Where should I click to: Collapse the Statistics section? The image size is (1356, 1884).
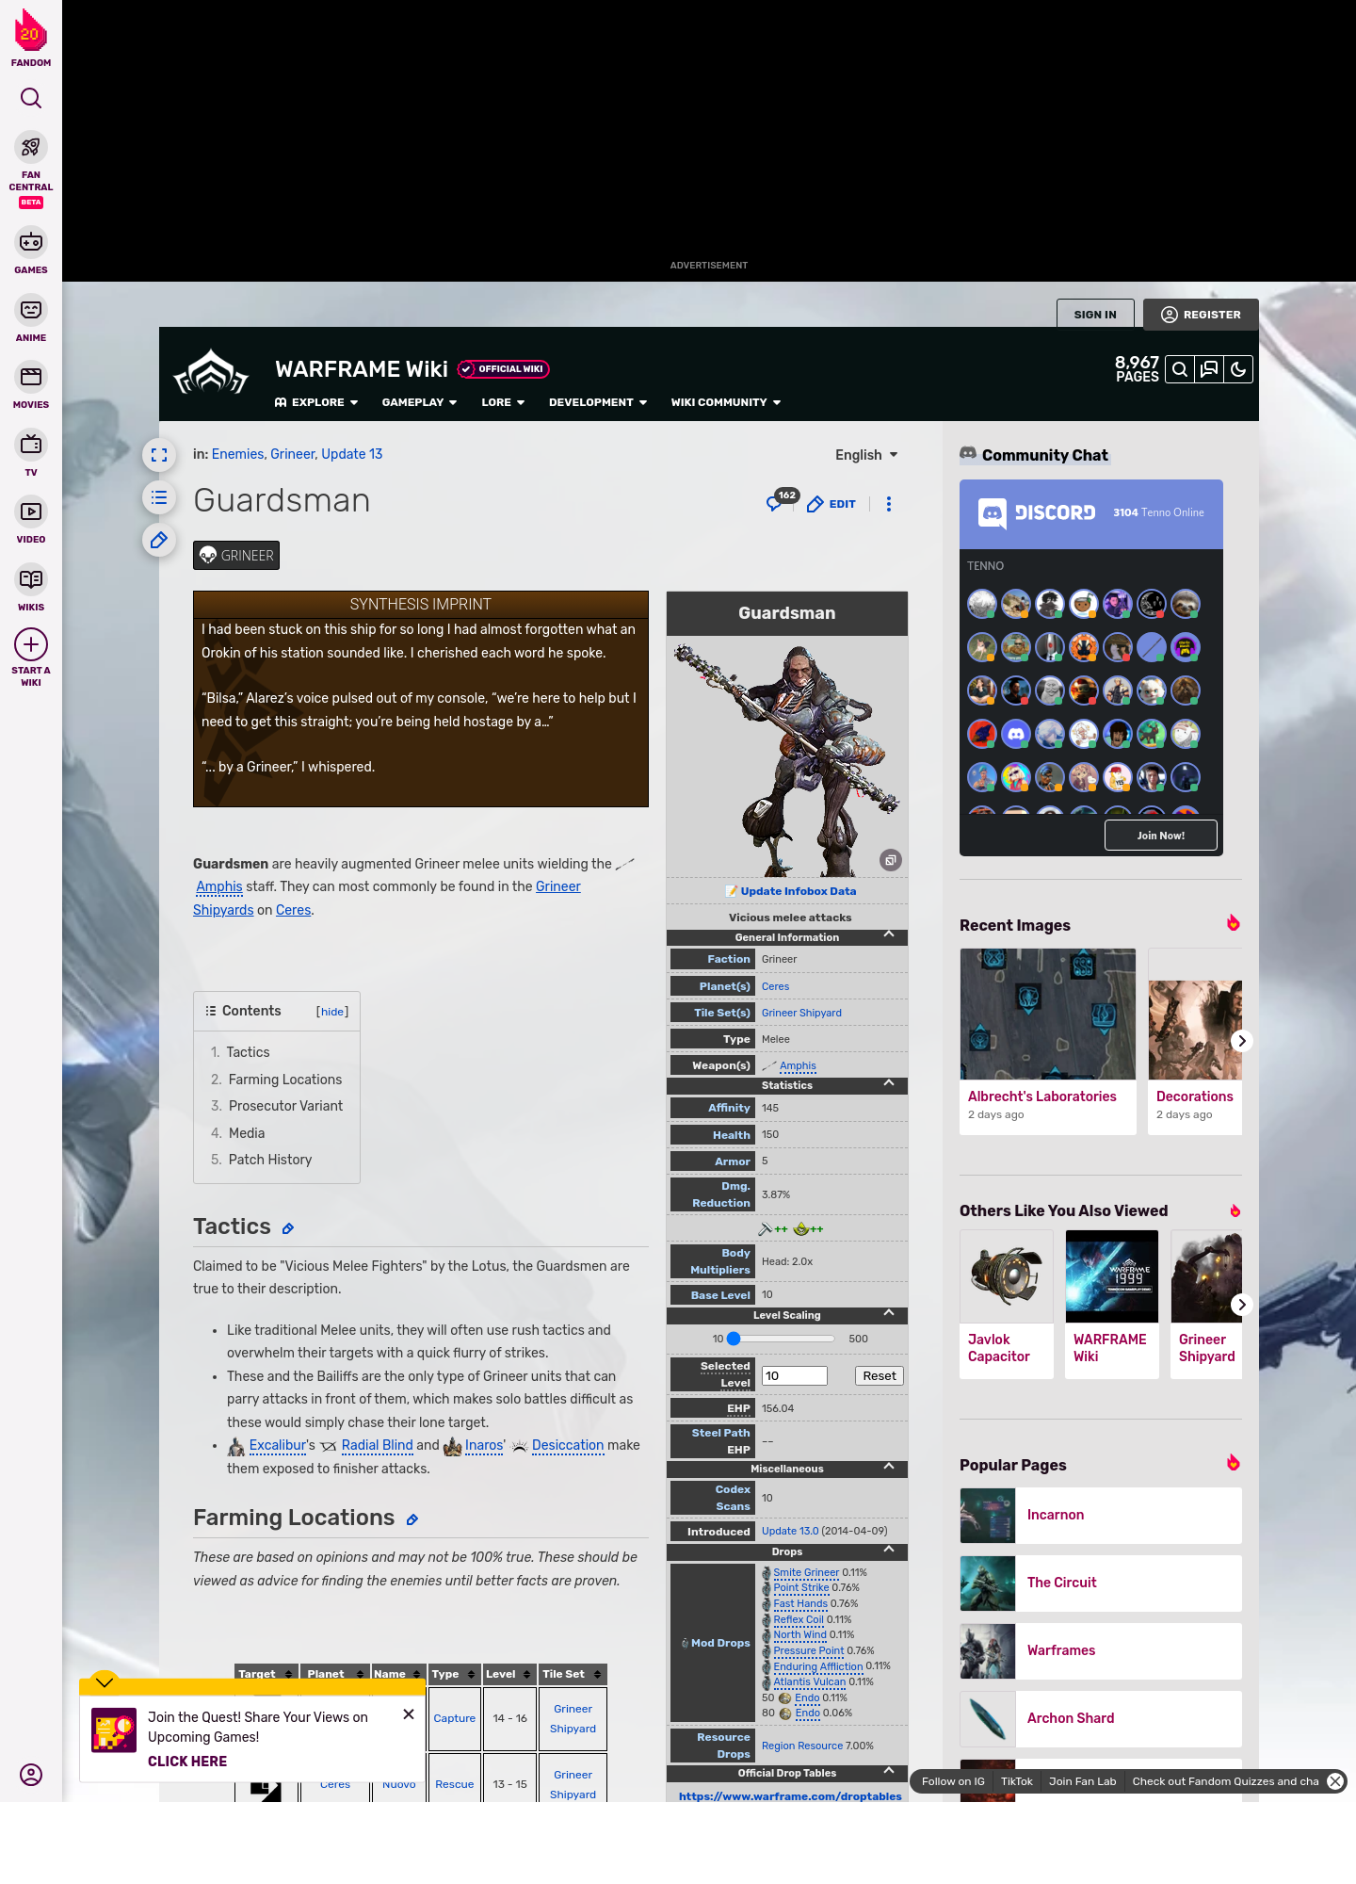(888, 1083)
